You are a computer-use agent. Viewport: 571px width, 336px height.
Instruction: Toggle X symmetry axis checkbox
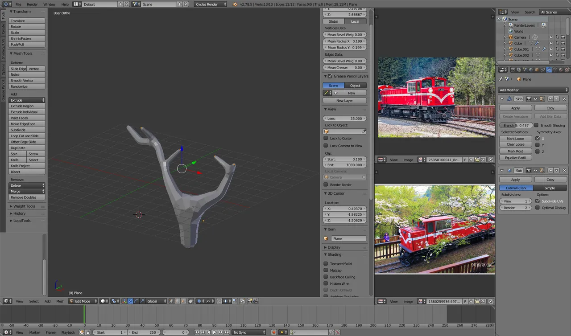click(x=537, y=138)
